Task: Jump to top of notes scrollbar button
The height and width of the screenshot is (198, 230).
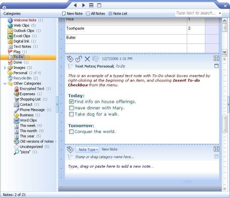Action: click(224, 59)
